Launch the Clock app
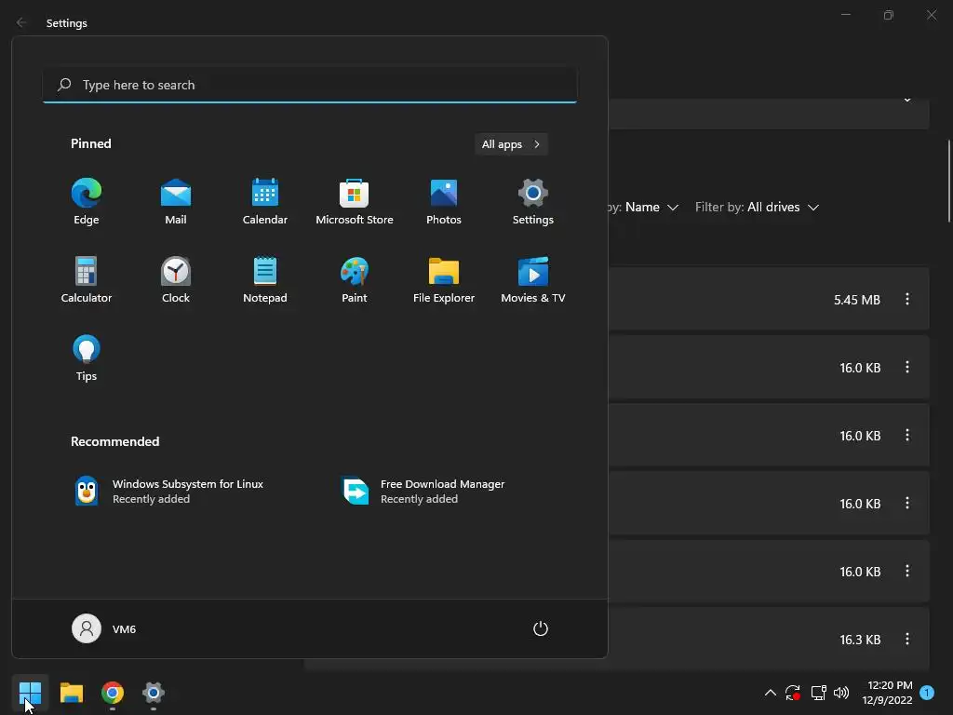The width and height of the screenshot is (953, 715). pos(176,280)
